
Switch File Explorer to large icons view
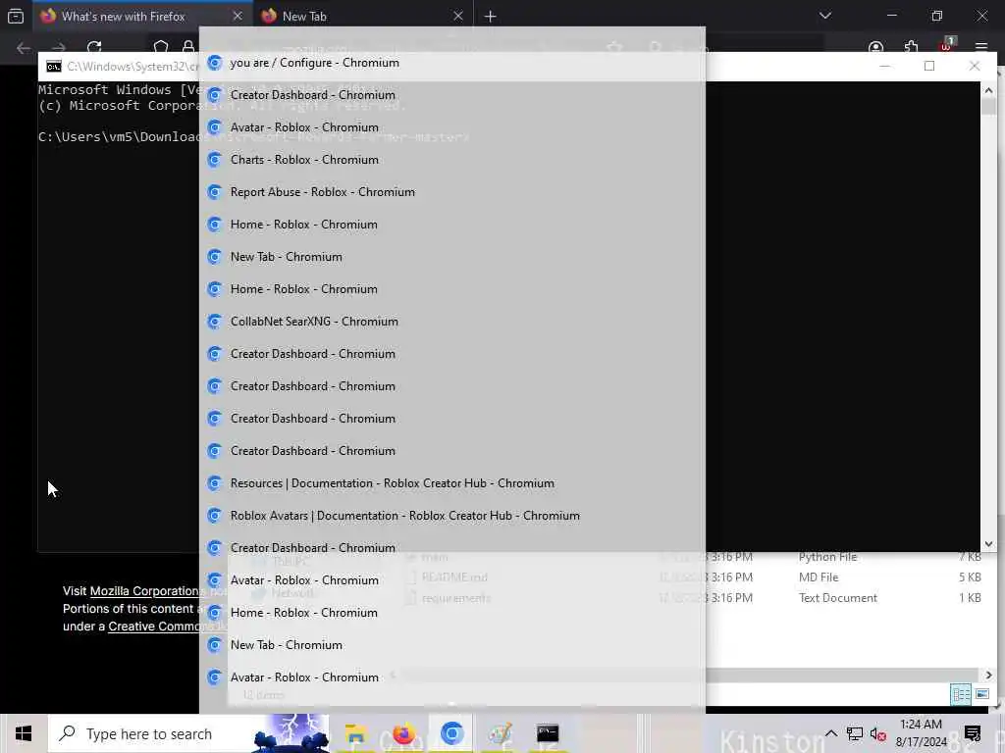point(981,694)
